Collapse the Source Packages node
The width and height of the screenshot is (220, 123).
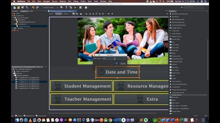coord(14,18)
